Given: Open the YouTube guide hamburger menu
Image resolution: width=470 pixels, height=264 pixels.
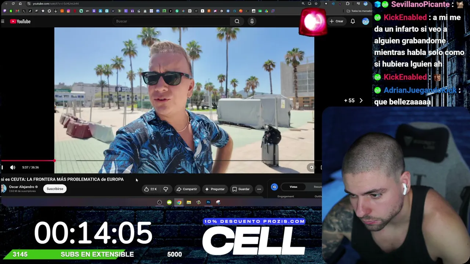Looking at the screenshot, I should coord(3,21).
